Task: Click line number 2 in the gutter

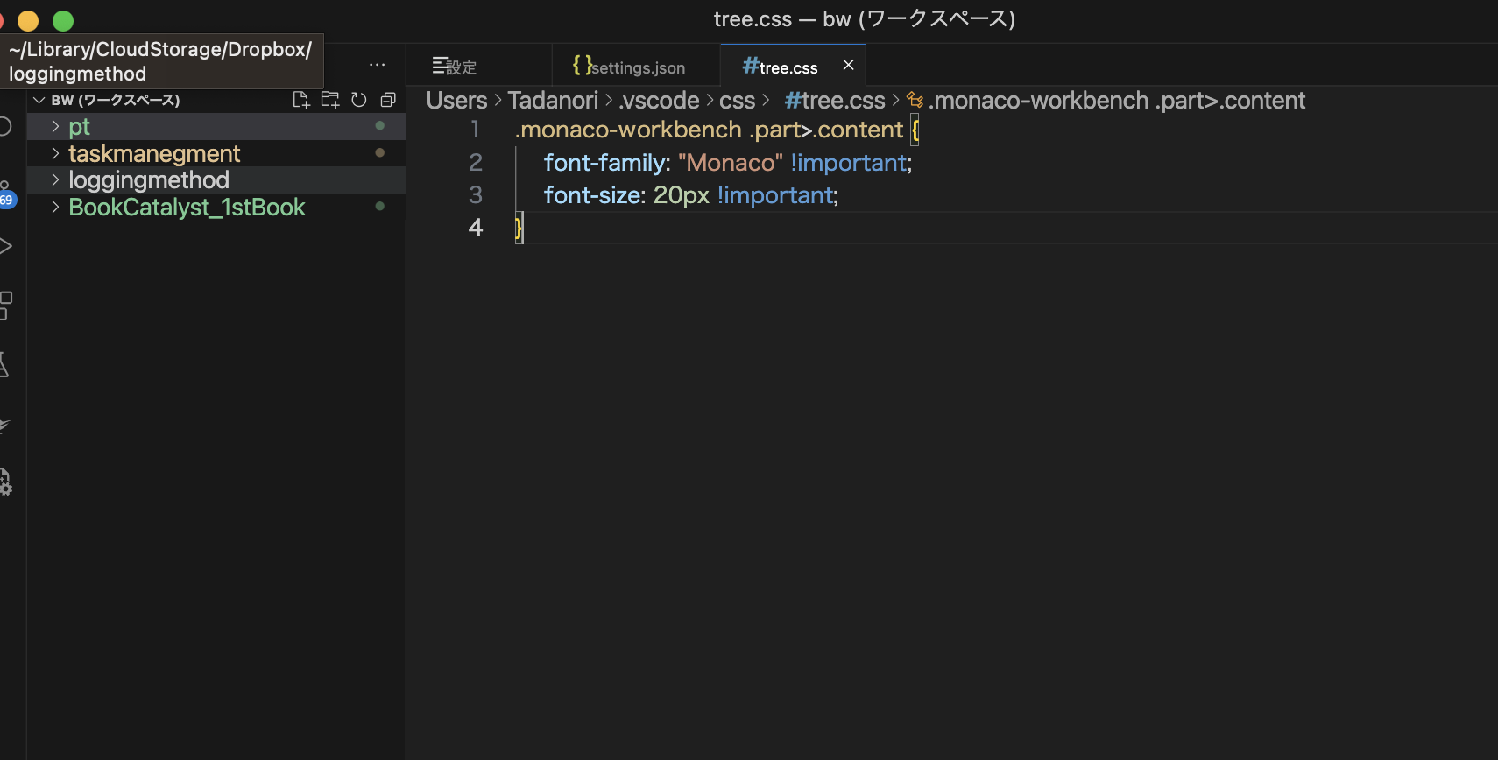Action: 476,162
